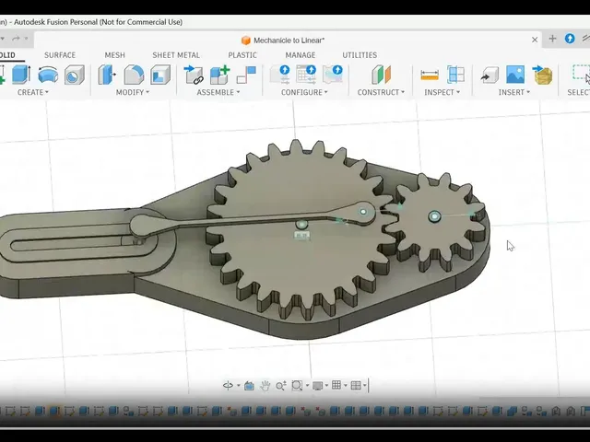Switch to the SURFACE tab
This screenshot has width=590, height=442.
pyautogui.click(x=60, y=55)
